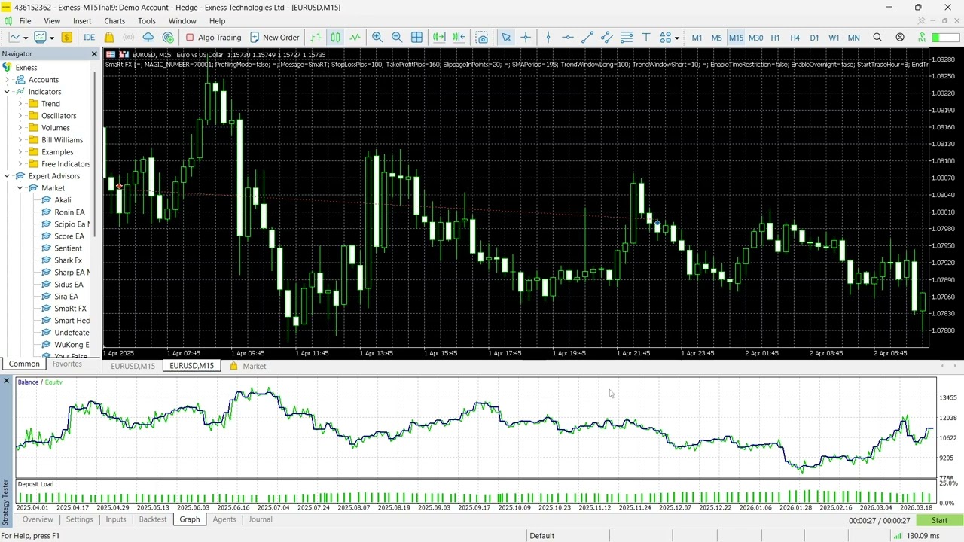
Task: Zoom out on the chart
Action: (397, 38)
